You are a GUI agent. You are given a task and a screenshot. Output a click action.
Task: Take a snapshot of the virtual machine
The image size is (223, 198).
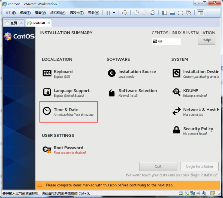[x=136, y=13]
